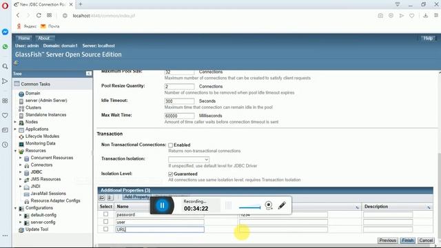441x248 pixels.
Task: Click the deselect-all icon in Additional Properties
Action: click(110, 198)
